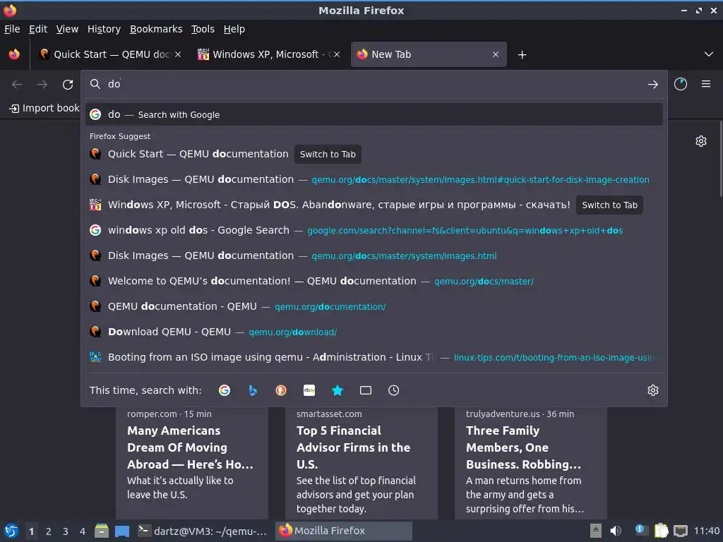Click the go arrow in the address bar

coord(652,85)
